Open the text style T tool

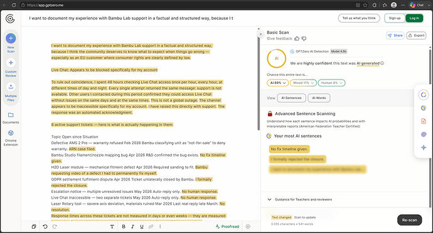(112, 226)
